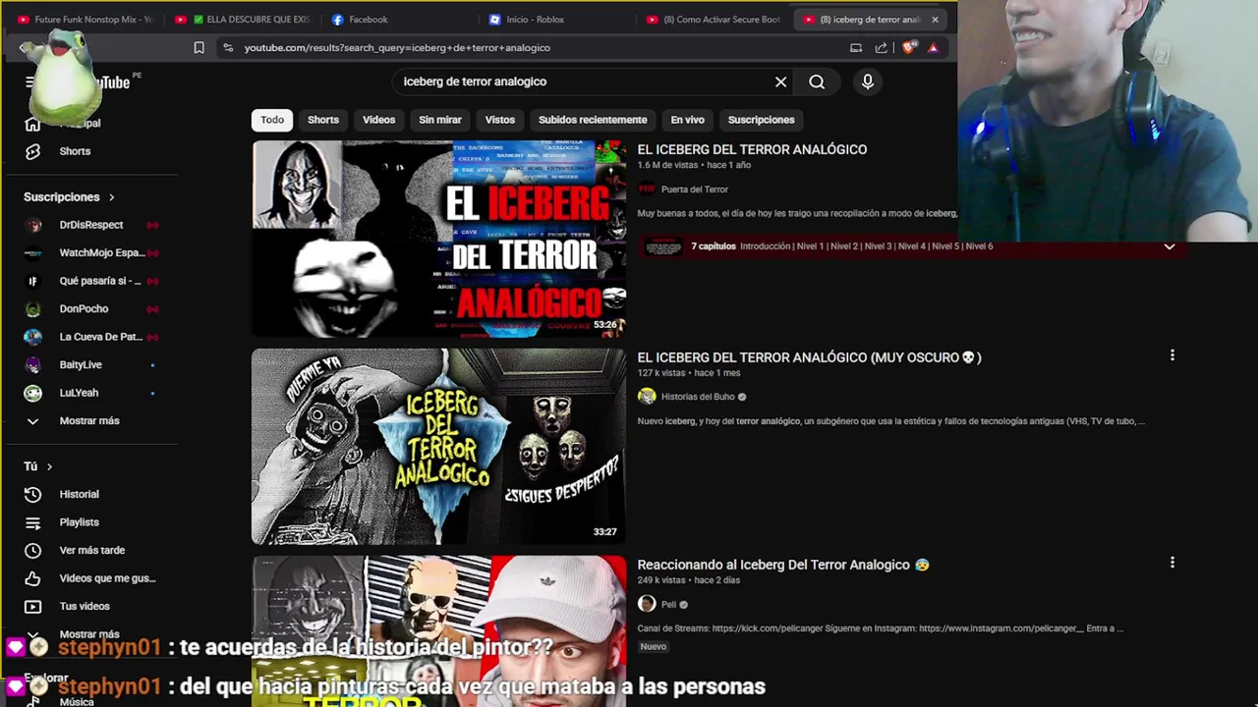Click Historias del Buho channel avatar
This screenshot has width=1258, height=707.
(x=647, y=397)
